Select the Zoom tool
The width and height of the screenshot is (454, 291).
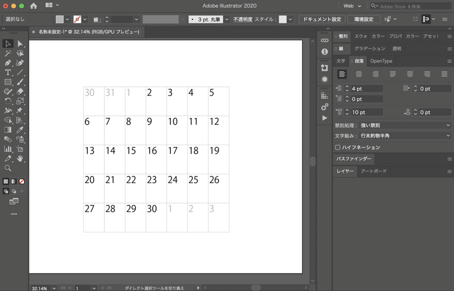8,168
